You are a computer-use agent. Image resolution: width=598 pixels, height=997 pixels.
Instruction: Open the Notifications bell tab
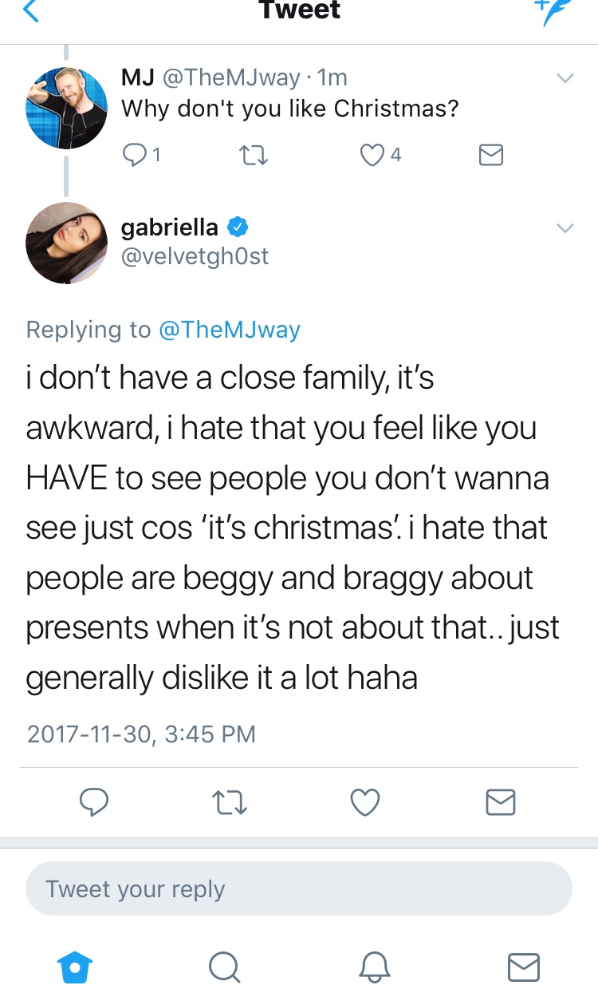point(373,967)
